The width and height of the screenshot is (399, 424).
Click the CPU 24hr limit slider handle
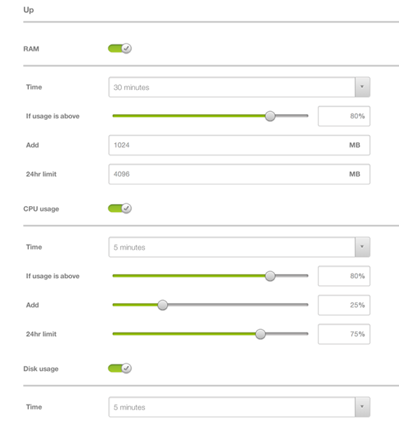(x=260, y=334)
